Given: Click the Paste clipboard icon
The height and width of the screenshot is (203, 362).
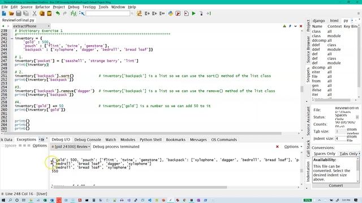Looking at the screenshot, I should coord(49,14).
